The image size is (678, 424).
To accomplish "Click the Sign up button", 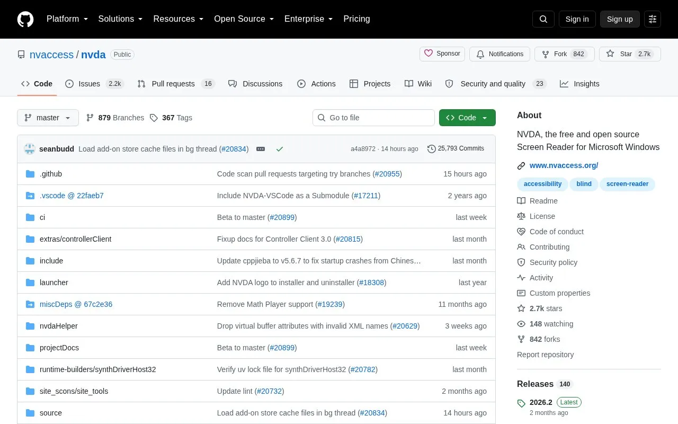I will 620,19.
